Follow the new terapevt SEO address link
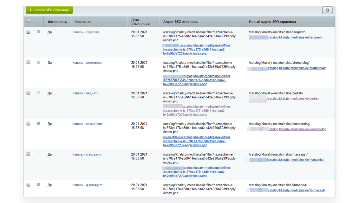Image resolution: width=359 pixels, height=203 pixels. (x=295, y=37)
